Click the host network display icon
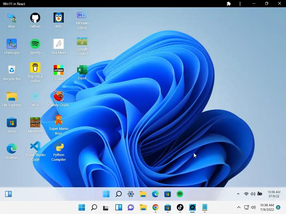Viewport: 286px width, 214px height. click(x=246, y=207)
